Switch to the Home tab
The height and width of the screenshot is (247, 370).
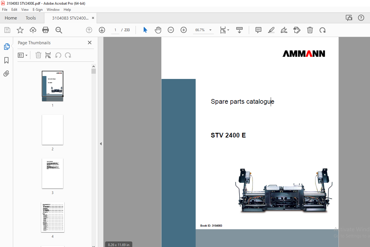tap(11, 18)
